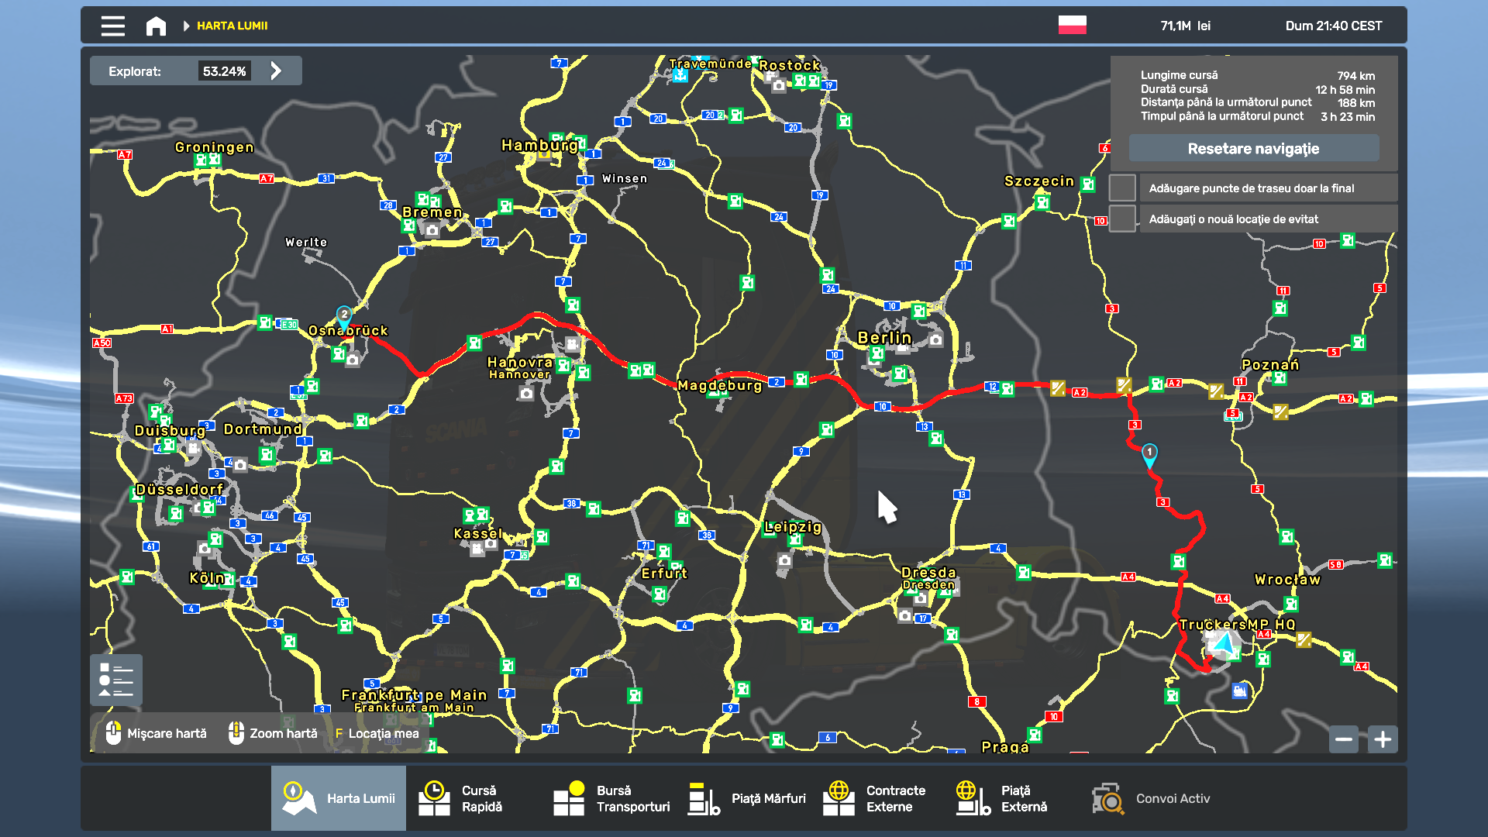1488x837 pixels.
Task: Click the Resetare navigație button
Action: coord(1253,148)
